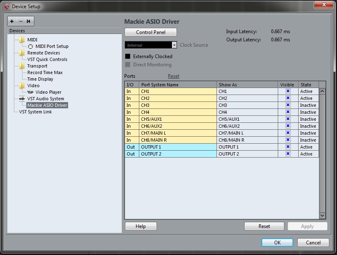Select Mackie ASIO Driver tree item
The width and height of the screenshot is (337, 255).
pos(47,105)
